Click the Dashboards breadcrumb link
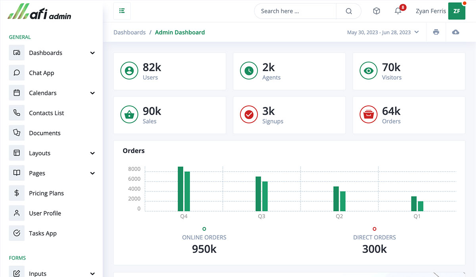Viewport: 476px width, 277px height. (x=129, y=32)
